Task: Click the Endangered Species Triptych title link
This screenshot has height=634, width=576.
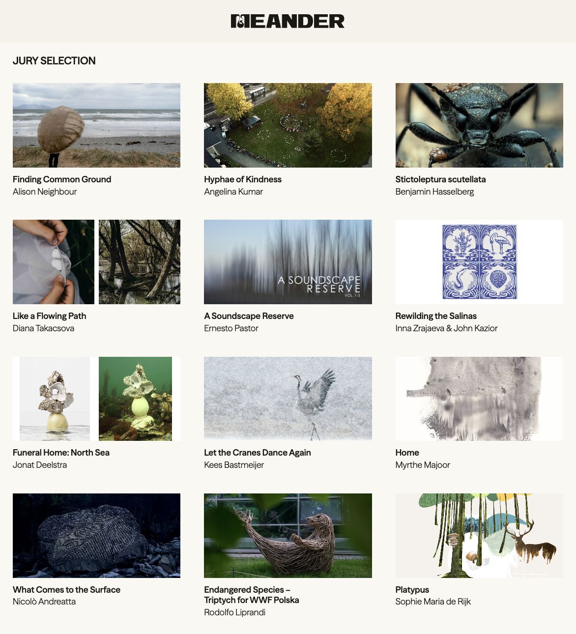Action: (x=252, y=595)
